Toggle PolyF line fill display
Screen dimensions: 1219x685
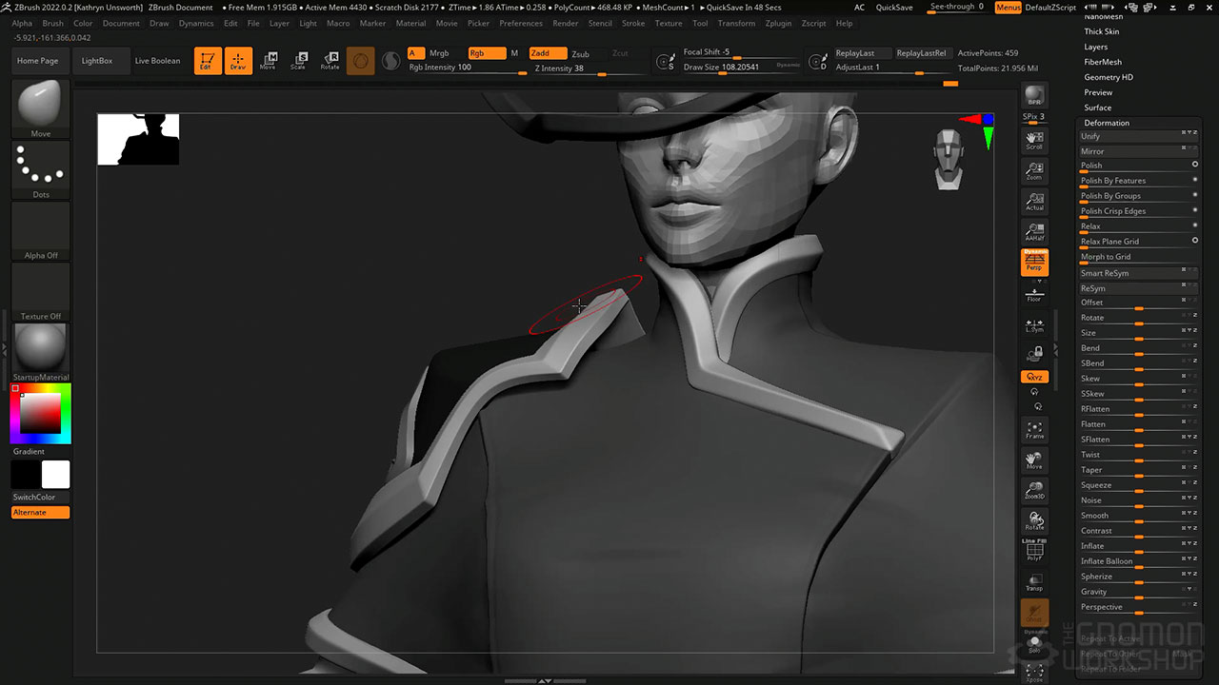(1034, 551)
